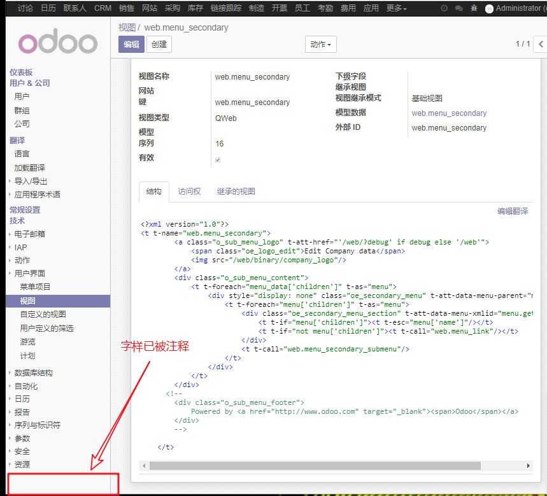Click the 编辑 button

[x=131, y=44]
